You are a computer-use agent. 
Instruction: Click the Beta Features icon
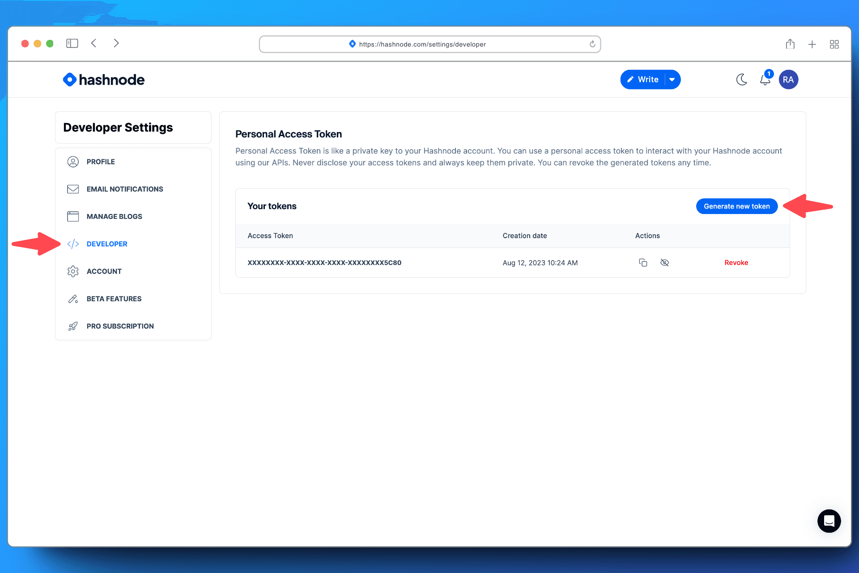pos(73,299)
